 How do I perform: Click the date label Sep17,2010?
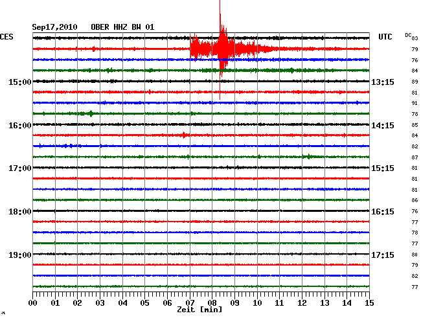pos(54,27)
